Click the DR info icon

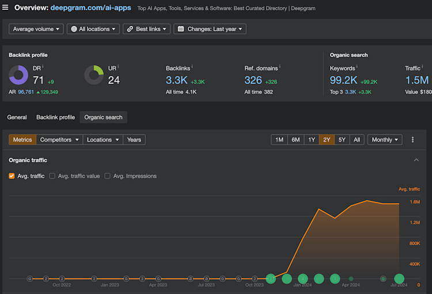pyautogui.click(x=43, y=66)
